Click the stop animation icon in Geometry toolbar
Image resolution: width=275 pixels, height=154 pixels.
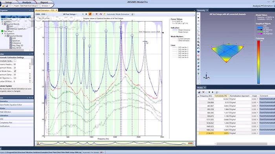(198, 18)
